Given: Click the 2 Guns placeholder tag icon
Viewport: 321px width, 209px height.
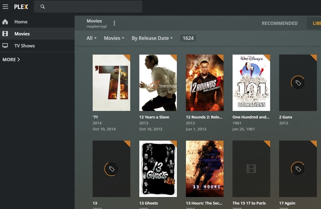Looking at the screenshot, I should (x=298, y=83).
